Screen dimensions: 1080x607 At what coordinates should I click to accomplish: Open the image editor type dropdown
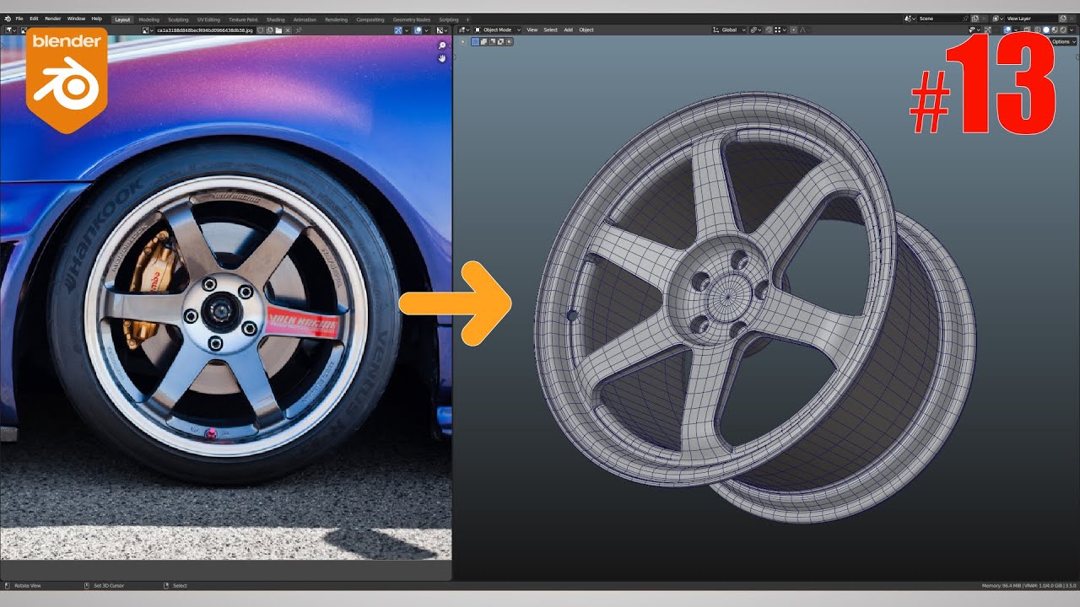pos(11,30)
